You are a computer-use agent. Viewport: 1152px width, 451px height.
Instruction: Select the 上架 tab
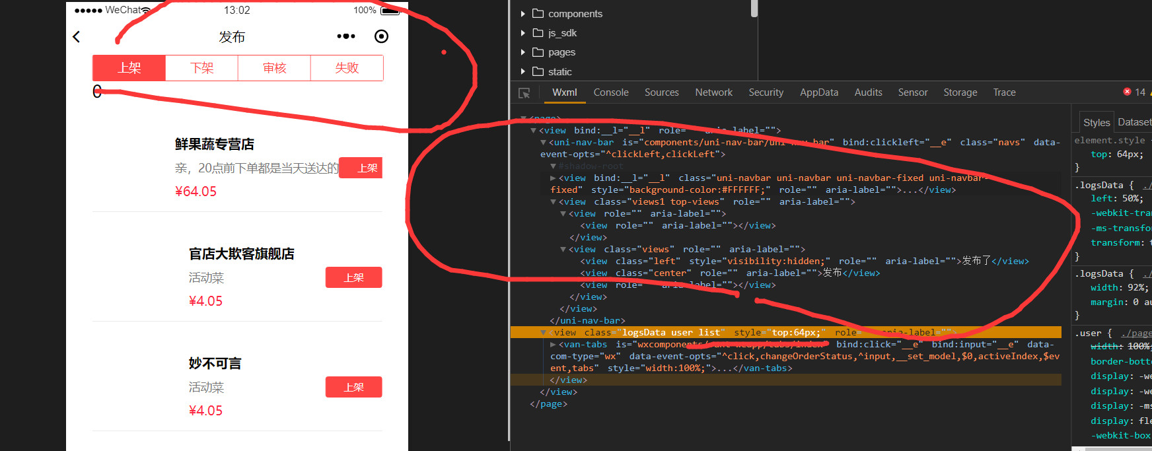[x=129, y=68]
